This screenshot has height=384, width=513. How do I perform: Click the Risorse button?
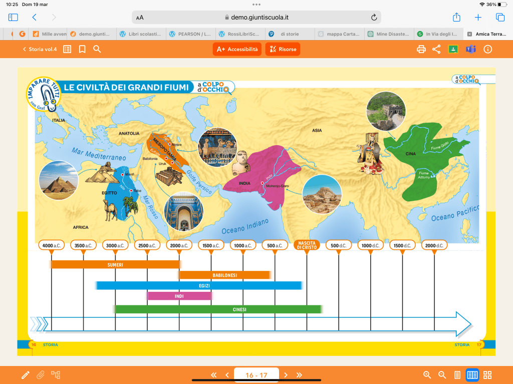point(283,49)
